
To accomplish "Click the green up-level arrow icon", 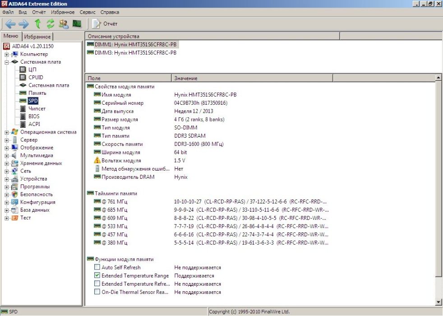I will [37, 24].
